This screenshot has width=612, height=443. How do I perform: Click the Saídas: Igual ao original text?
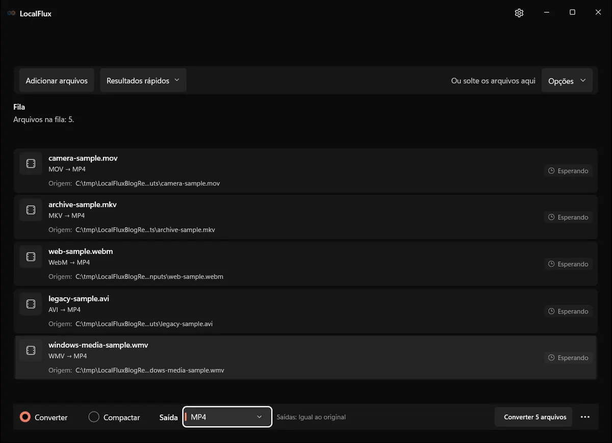pos(311,417)
